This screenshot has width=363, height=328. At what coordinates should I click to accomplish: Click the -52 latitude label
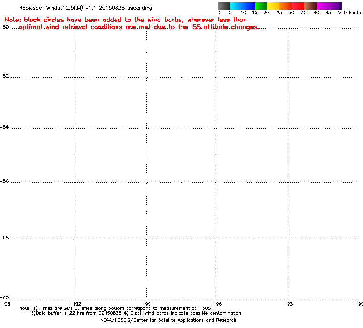click(x=4, y=76)
